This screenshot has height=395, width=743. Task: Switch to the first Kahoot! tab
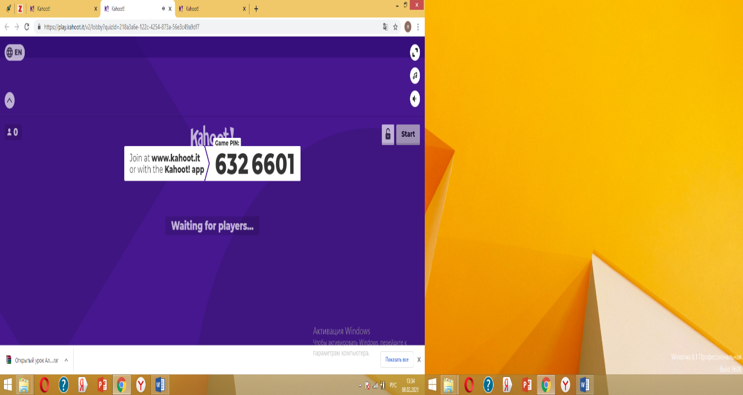pyautogui.click(x=62, y=9)
